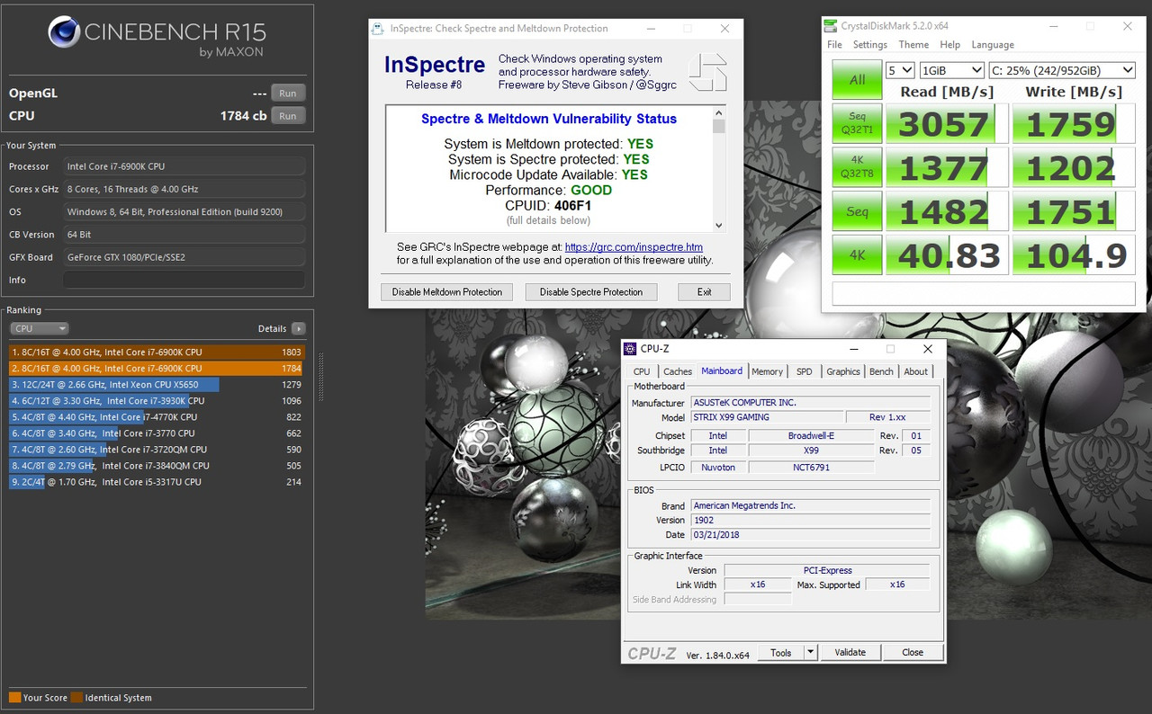
Task: Click the InSpectre GRC logo icon
Action: (707, 72)
